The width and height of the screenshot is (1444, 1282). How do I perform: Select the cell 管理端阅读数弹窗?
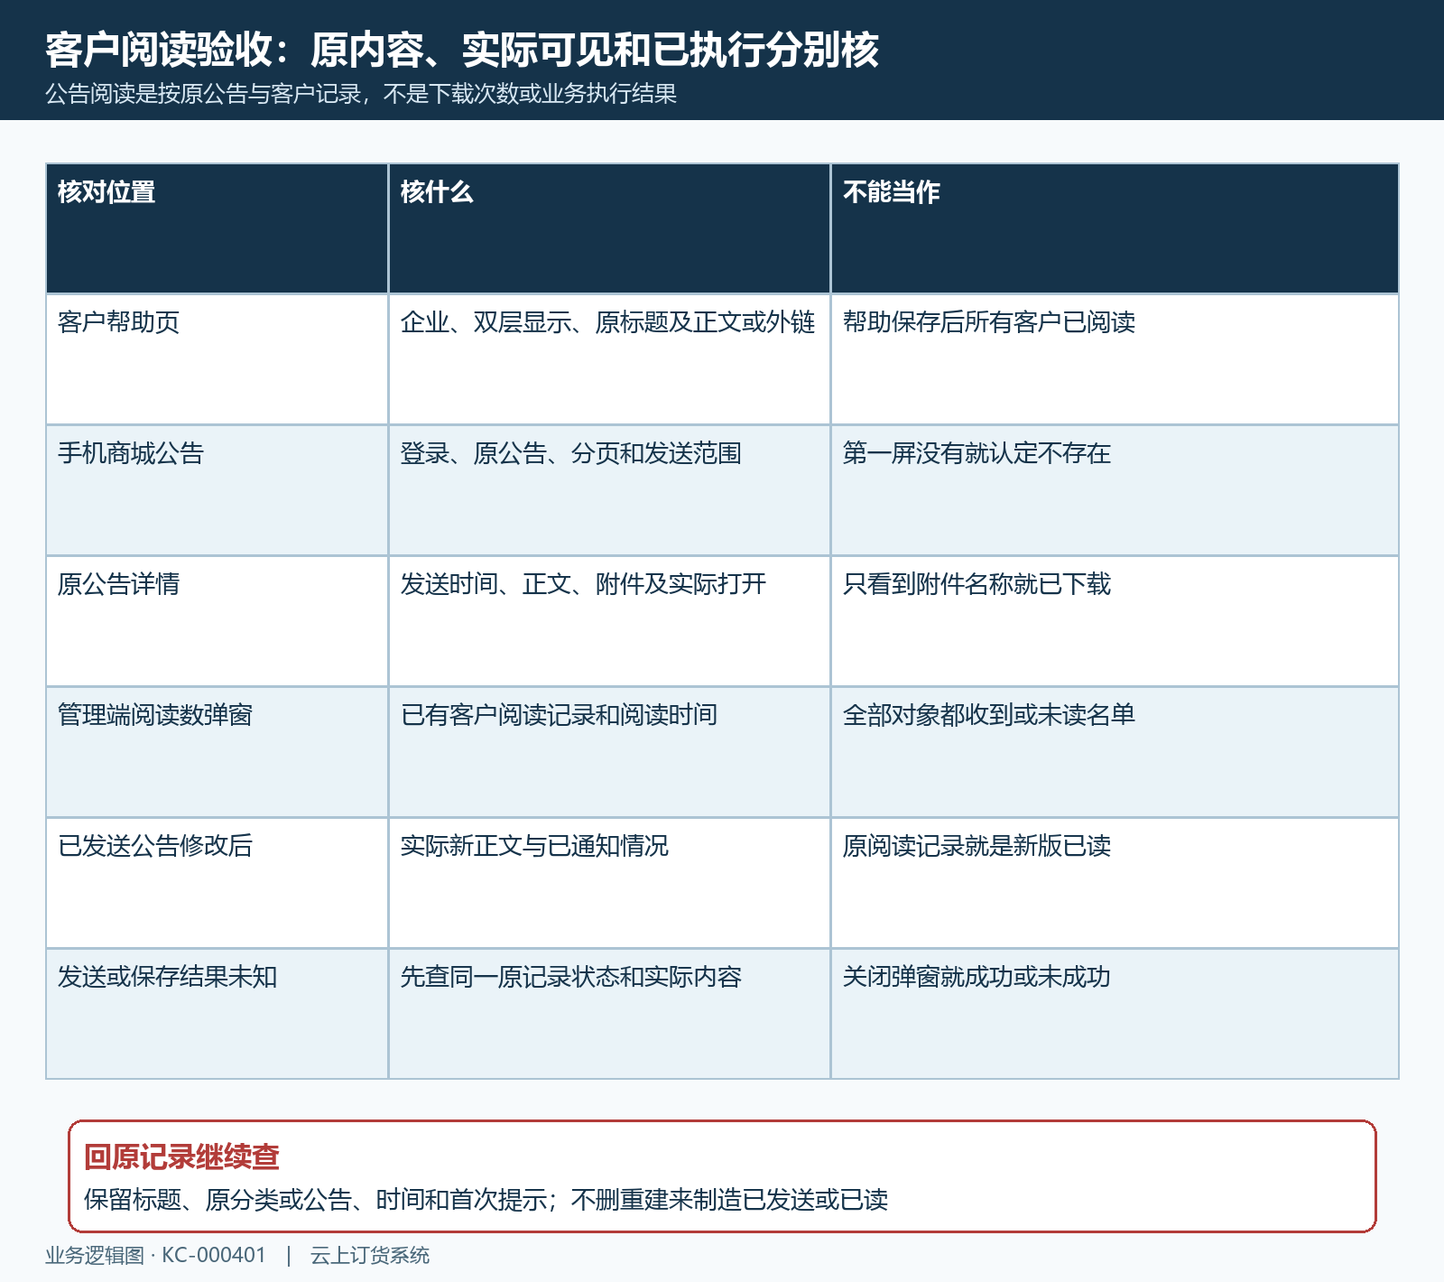[217, 752]
